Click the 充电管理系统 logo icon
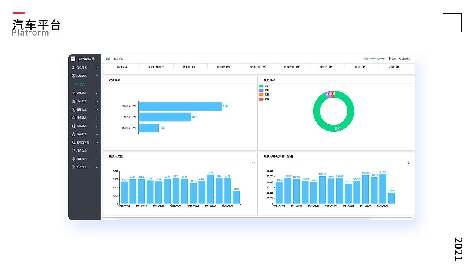This screenshot has width=475, height=273. (x=73, y=59)
